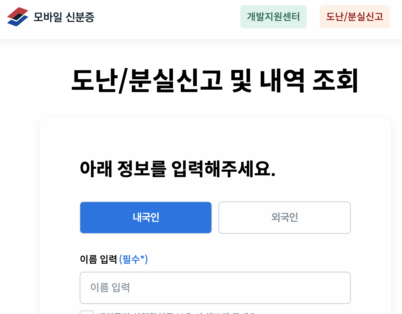
Task: Click the white 외국인 selection box
Action: (284, 217)
